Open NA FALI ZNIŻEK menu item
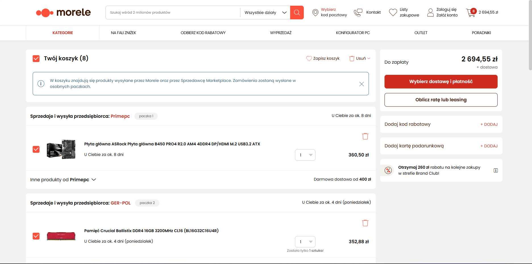 tap(123, 33)
